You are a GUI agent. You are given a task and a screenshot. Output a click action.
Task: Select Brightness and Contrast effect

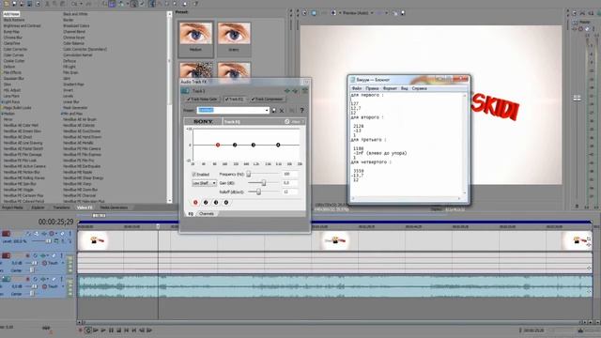coord(22,25)
